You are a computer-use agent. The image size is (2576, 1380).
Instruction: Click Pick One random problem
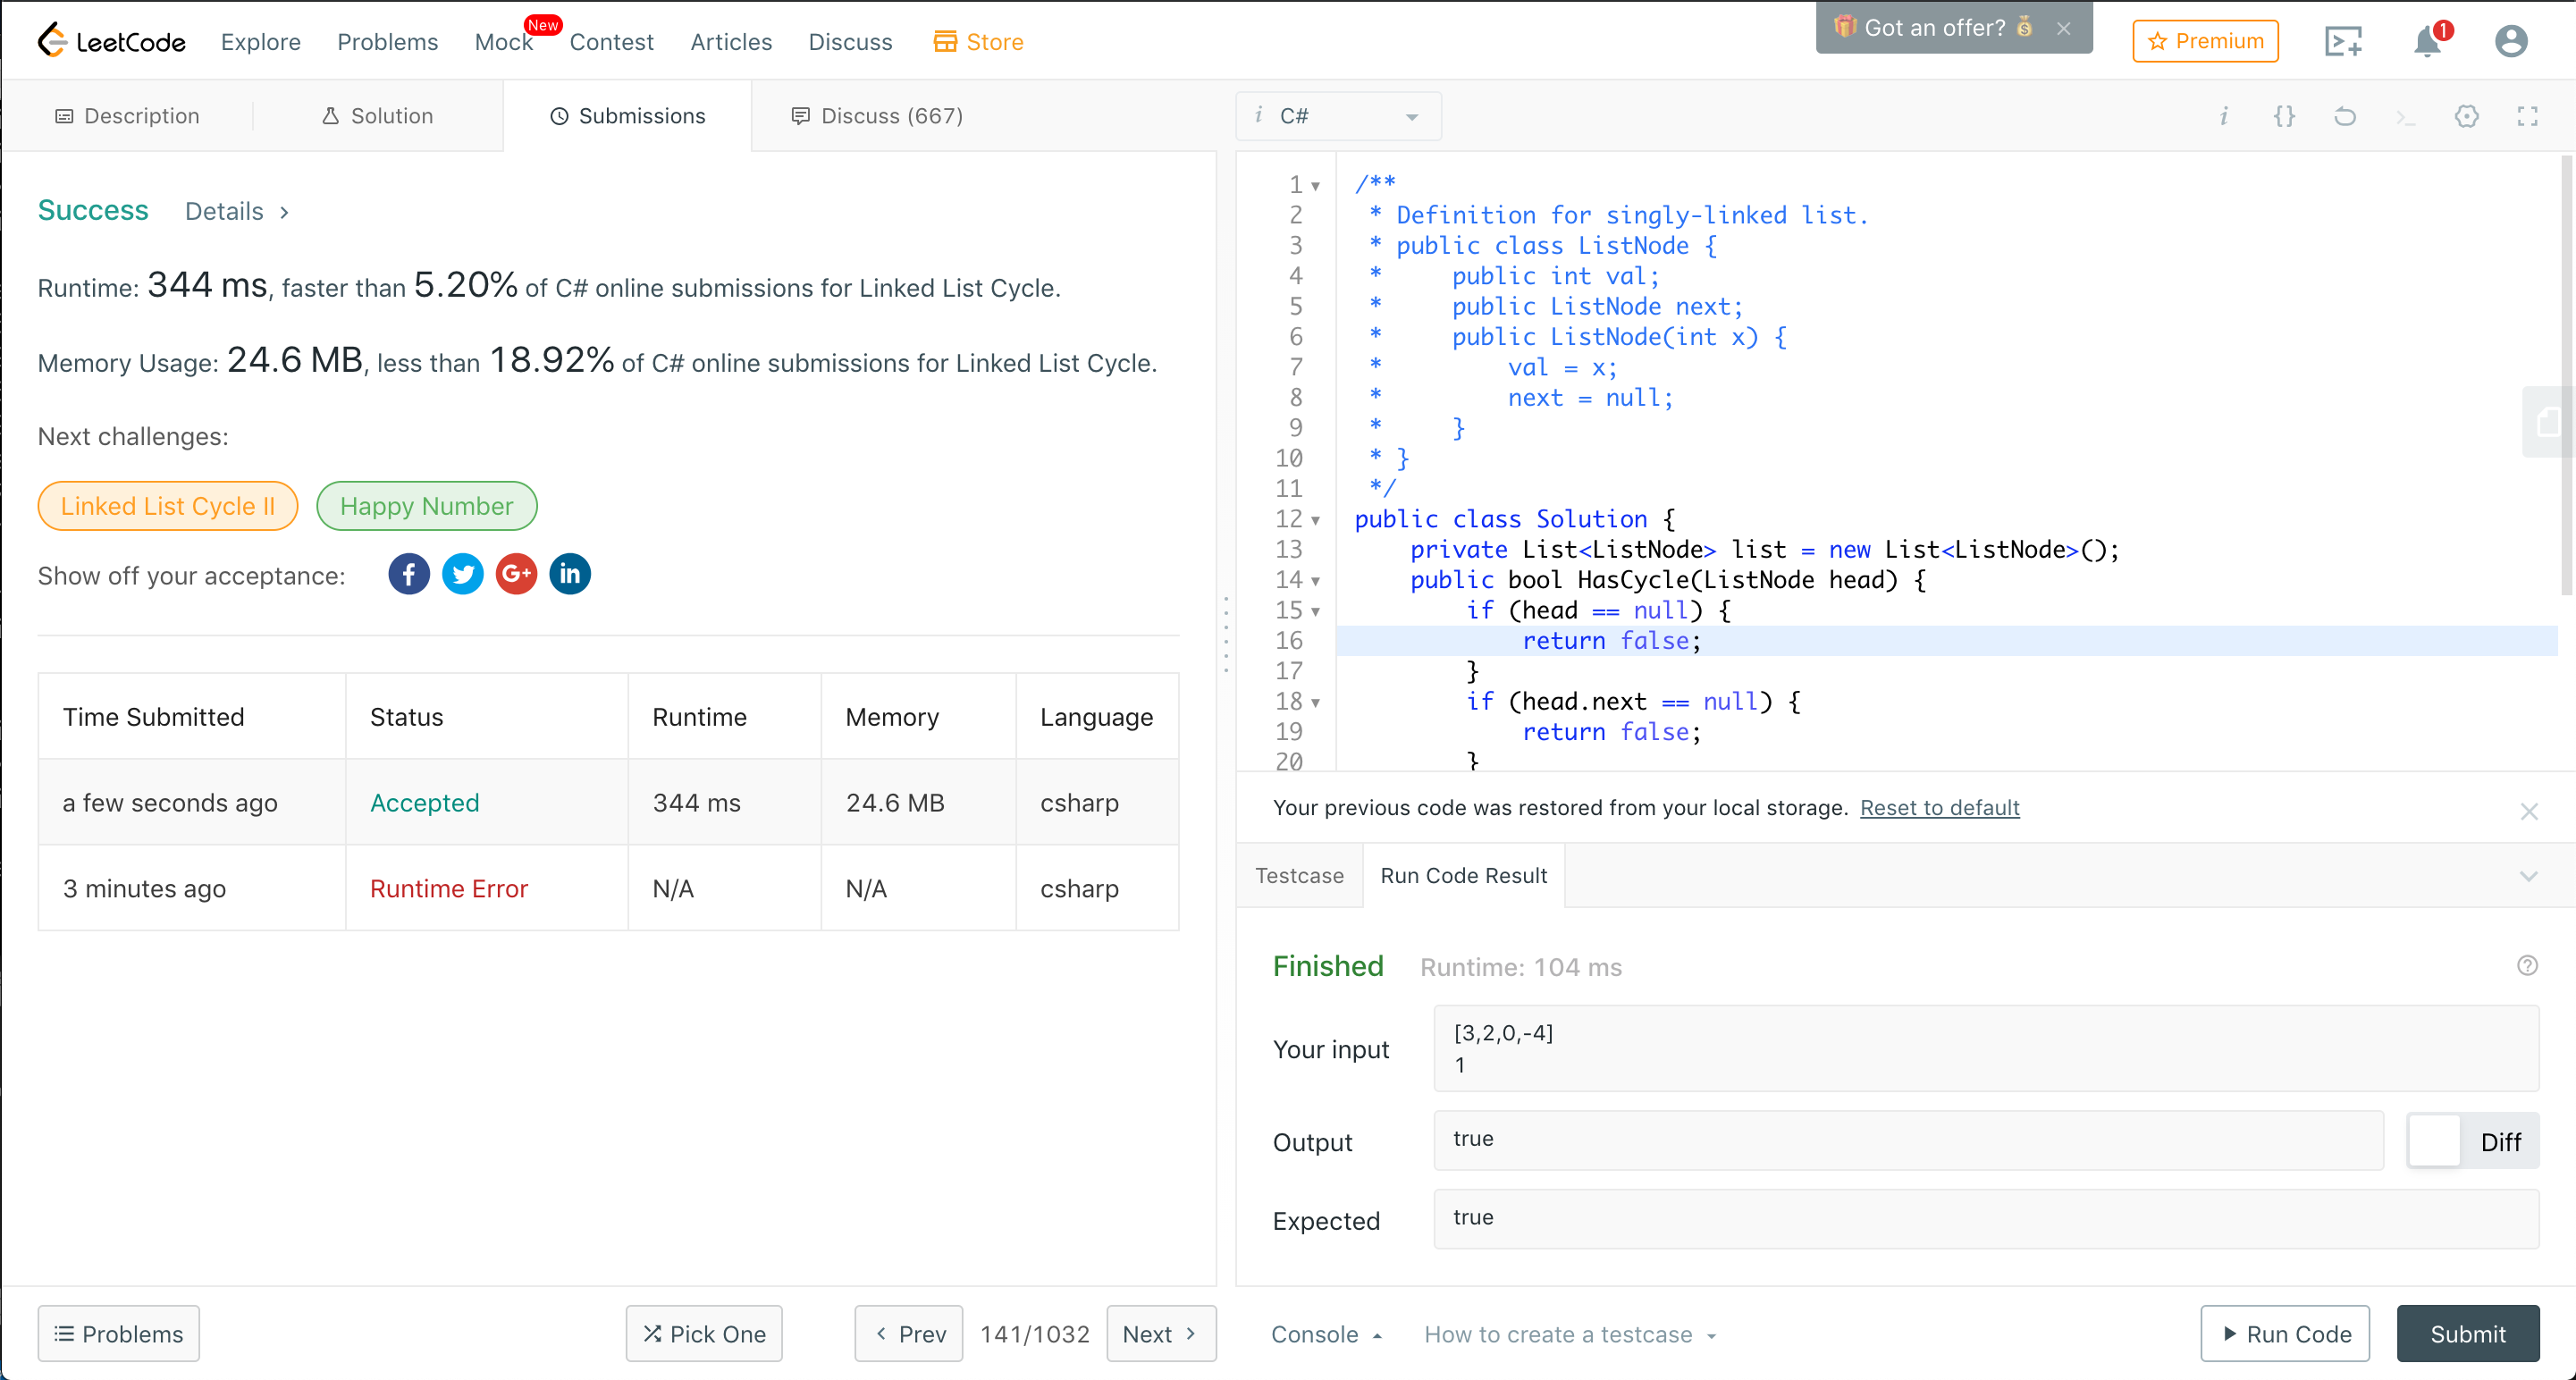click(703, 1333)
